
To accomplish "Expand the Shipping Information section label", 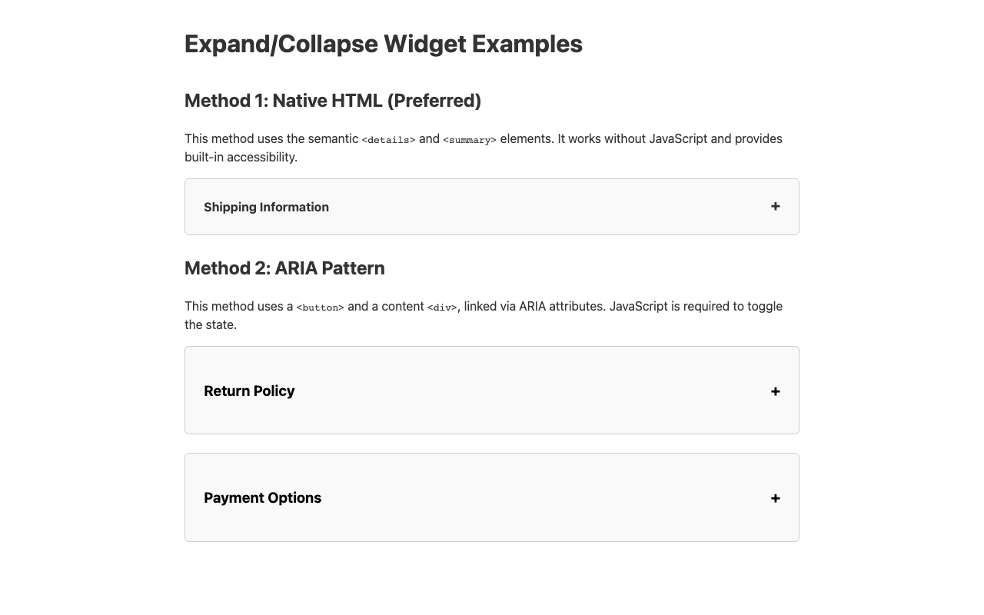I will [266, 207].
